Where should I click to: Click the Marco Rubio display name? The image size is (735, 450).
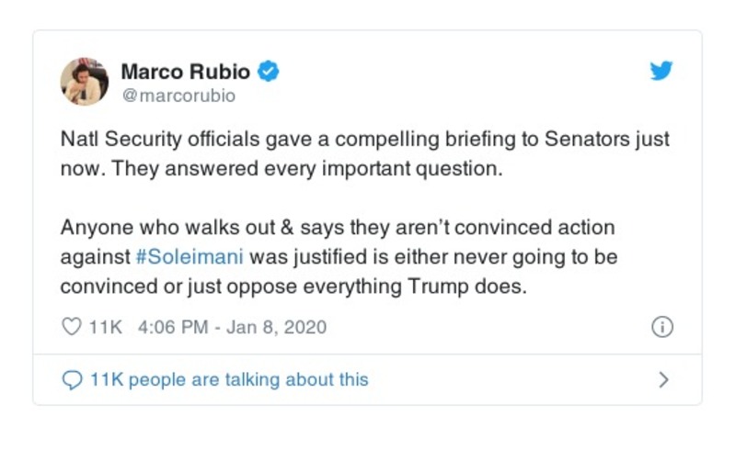pyautogui.click(x=188, y=71)
